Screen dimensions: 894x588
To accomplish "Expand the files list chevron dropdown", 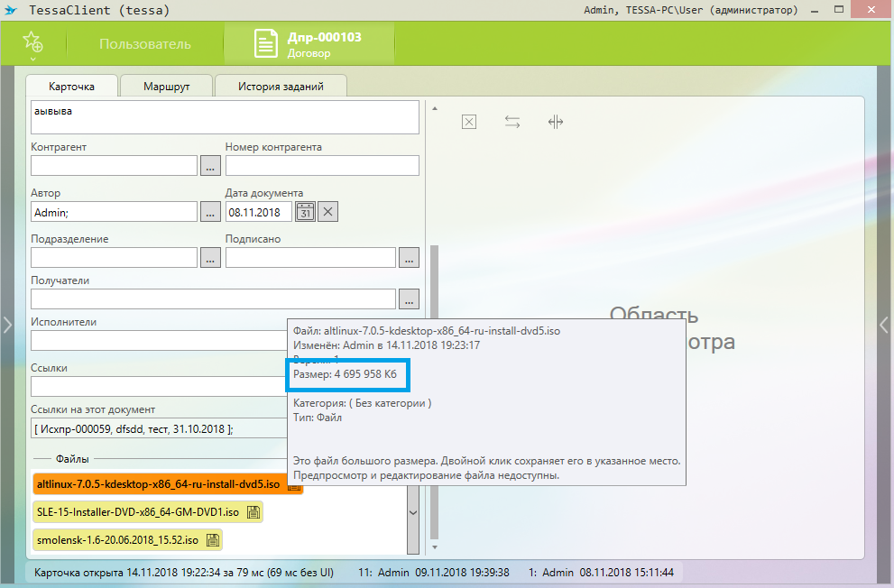I will [x=413, y=512].
